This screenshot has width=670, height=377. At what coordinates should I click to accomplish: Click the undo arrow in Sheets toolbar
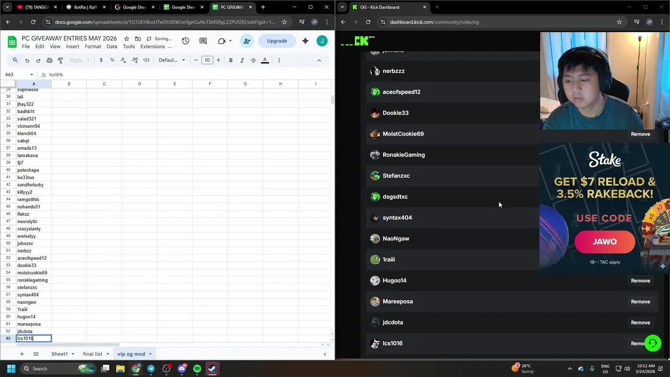pos(27,60)
